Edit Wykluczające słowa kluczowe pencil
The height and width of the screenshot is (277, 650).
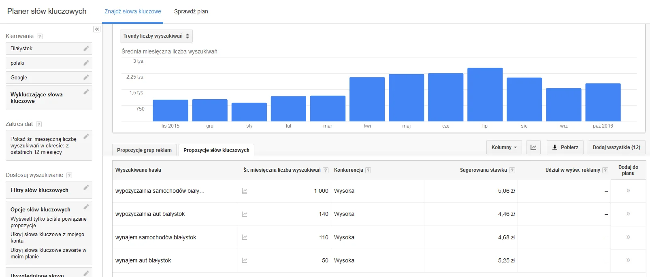pos(86,92)
